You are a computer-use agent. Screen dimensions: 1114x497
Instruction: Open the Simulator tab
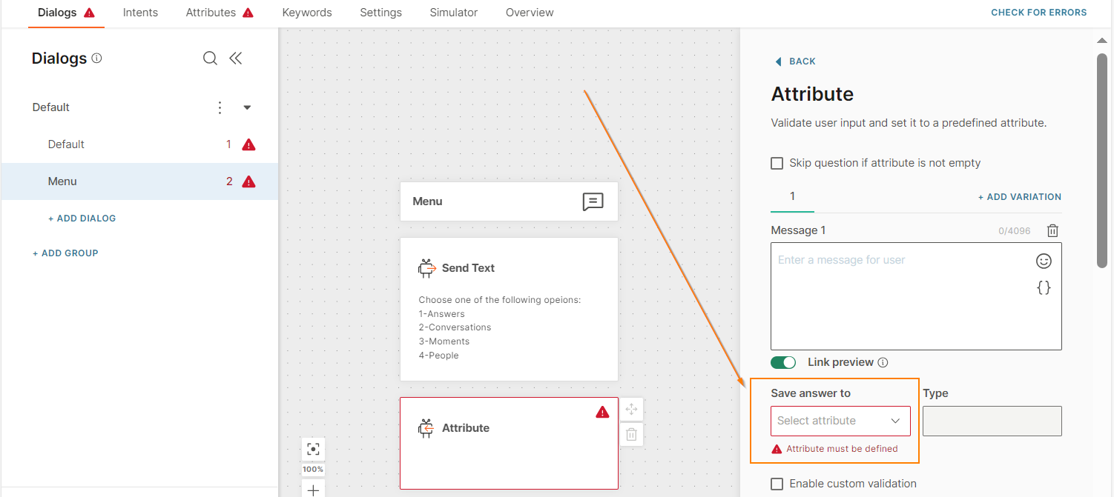tap(453, 13)
